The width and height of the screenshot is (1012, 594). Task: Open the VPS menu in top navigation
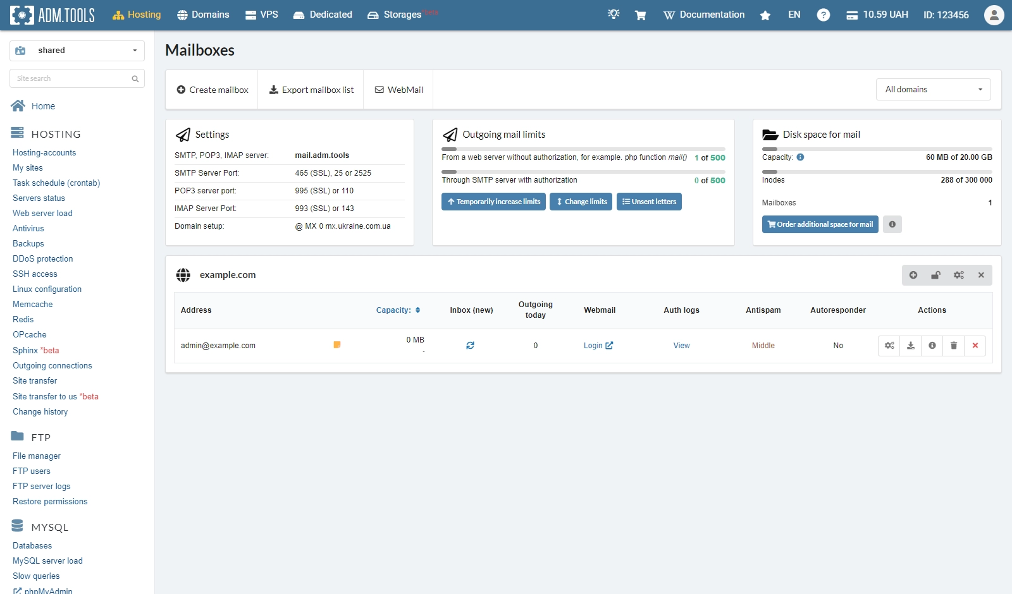tap(262, 15)
